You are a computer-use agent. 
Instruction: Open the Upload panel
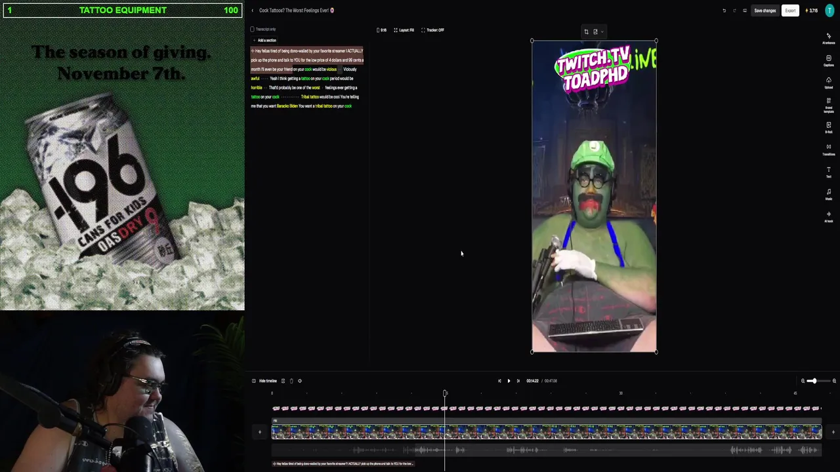[828, 83]
